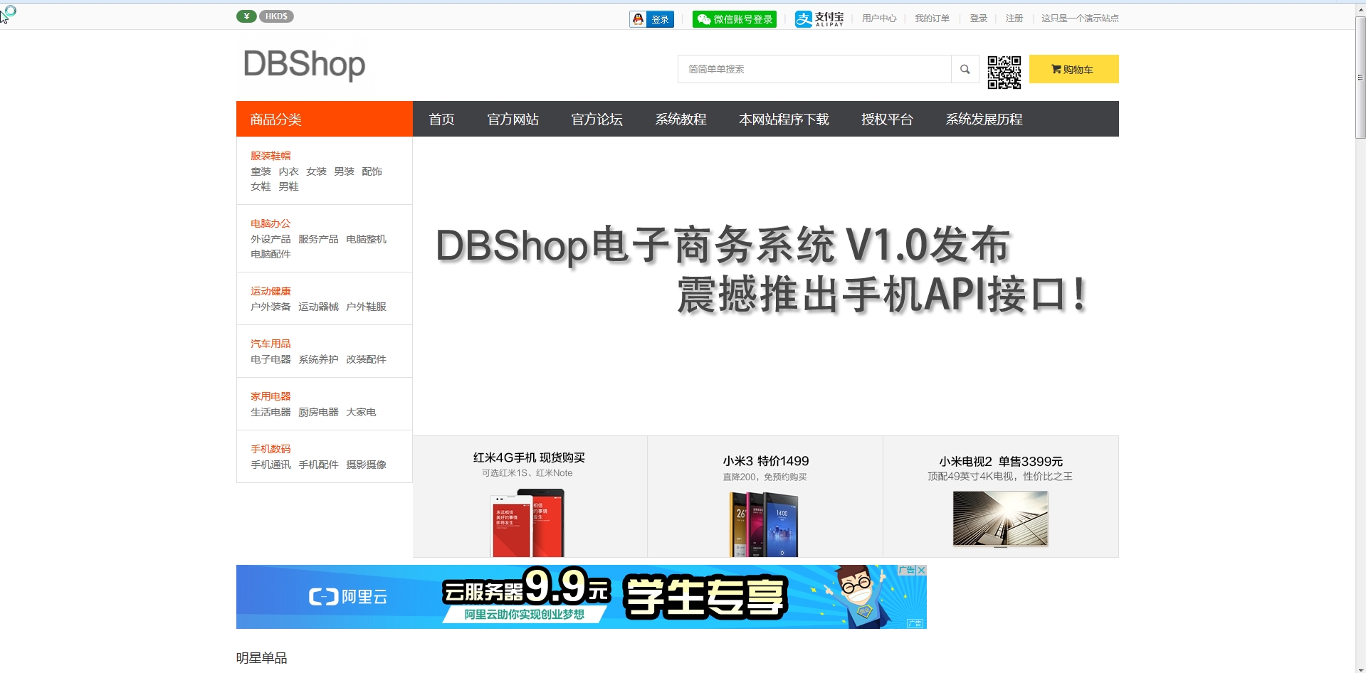Screen dimensions: 1366x673
Task: Open the DBShop电子商务系统 V1.0 banner
Action: click(766, 286)
